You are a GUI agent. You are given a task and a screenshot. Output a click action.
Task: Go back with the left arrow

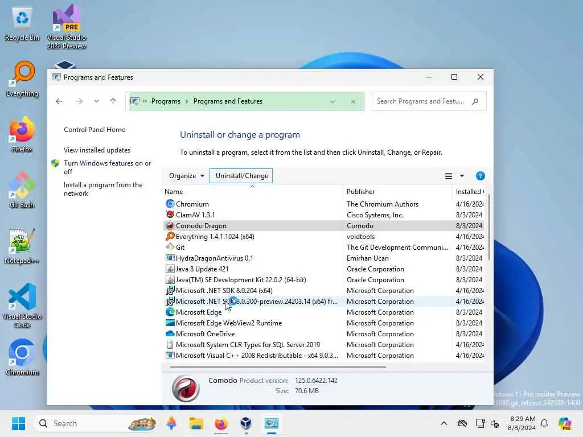59,101
